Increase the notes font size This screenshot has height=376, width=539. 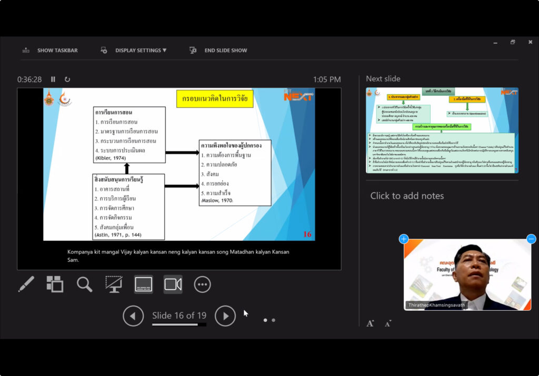click(370, 323)
